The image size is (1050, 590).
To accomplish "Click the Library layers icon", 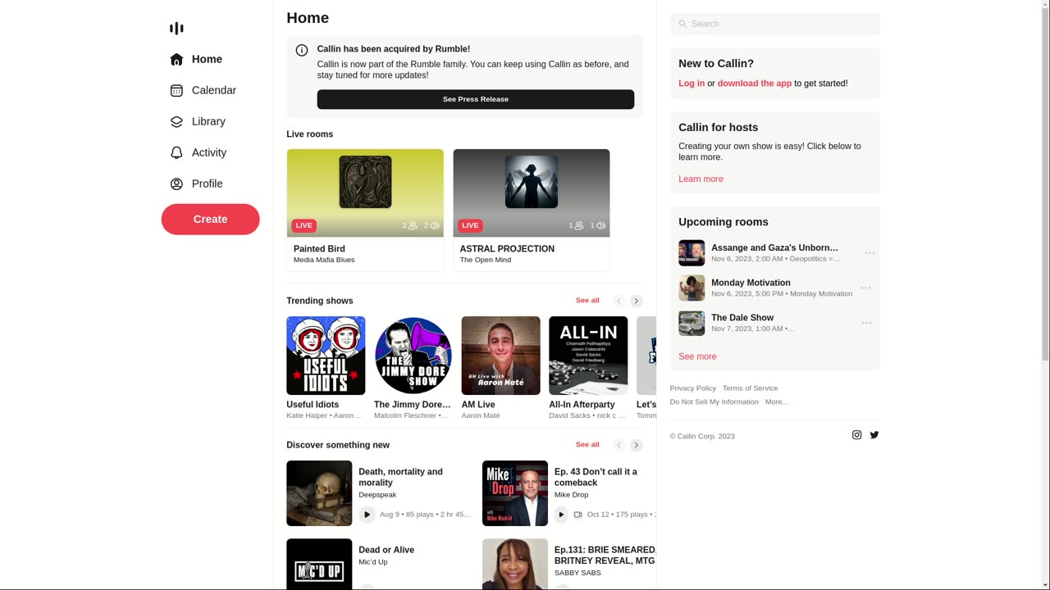I will tap(176, 122).
